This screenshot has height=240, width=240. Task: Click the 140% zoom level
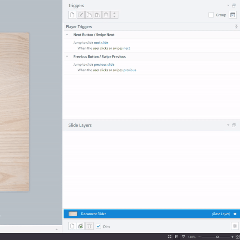[x=192, y=237]
